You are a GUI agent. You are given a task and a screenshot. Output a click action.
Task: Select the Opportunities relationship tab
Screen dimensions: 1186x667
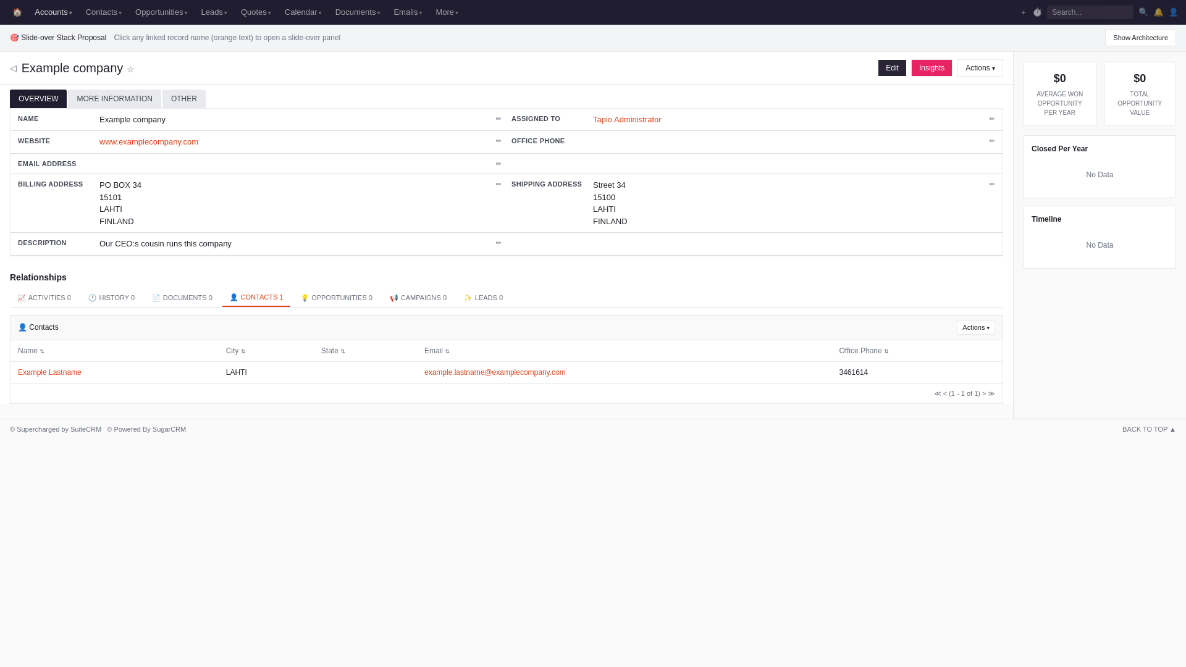coord(337,298)
